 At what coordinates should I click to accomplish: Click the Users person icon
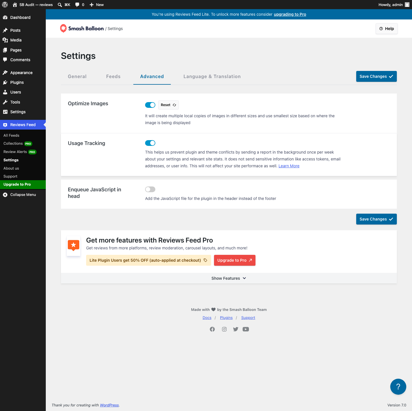[x=5, y=92]
